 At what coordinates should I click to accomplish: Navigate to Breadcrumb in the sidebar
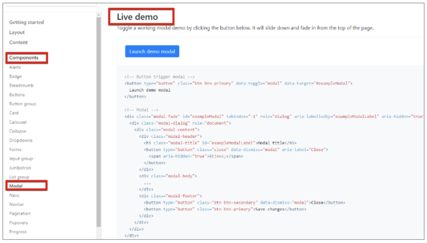click(x=21, y=85)
